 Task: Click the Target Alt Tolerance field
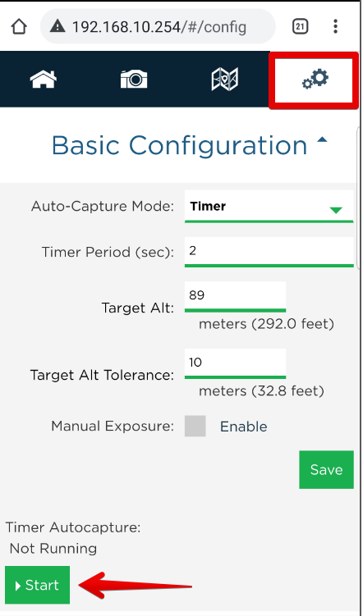click(x=235, y=363)
